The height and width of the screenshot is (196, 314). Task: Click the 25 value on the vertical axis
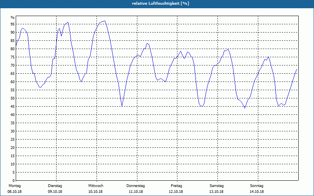point(13,140)
